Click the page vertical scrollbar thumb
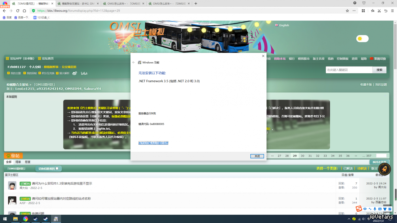The image size is (397, 223). (x=395, y=195)
